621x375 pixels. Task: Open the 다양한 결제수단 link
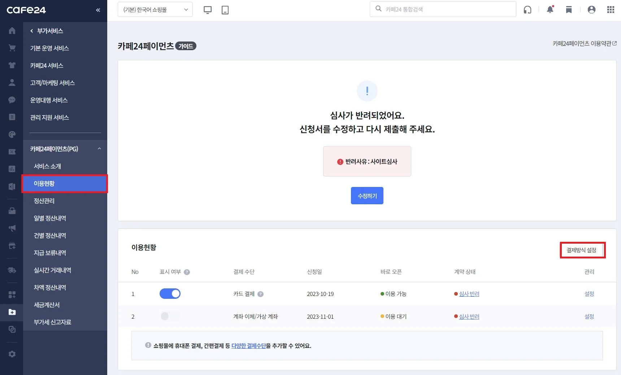coord(248,346)
